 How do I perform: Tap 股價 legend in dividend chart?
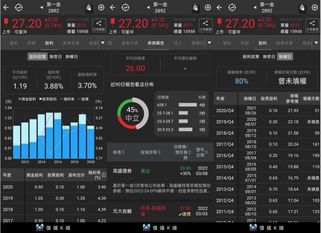tap(83, 99)
